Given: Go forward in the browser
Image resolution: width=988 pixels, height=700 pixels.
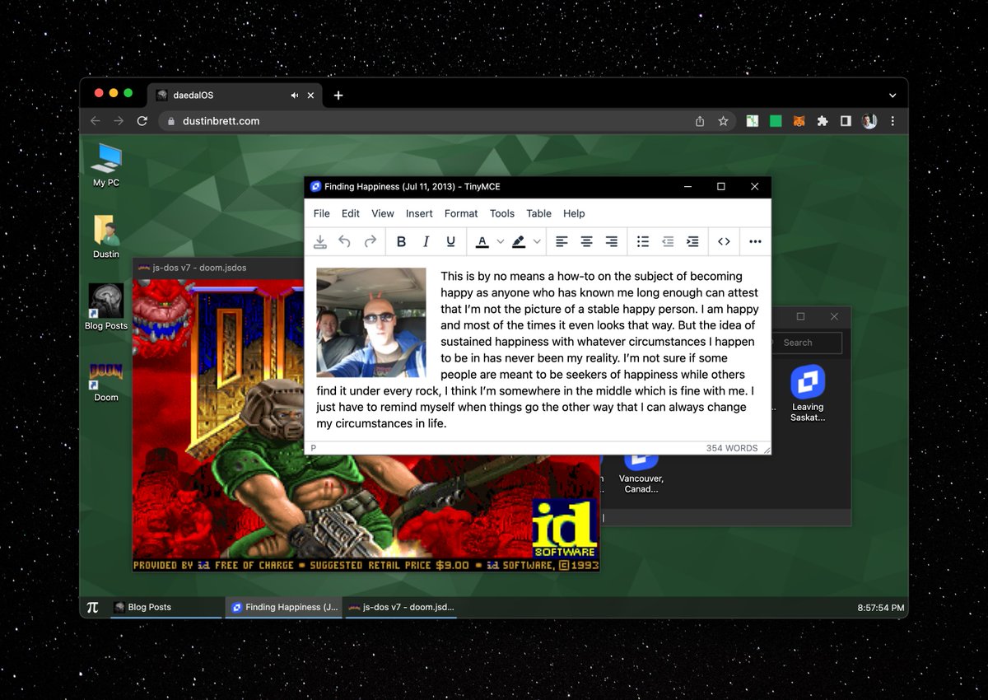Looking at the screenshot, I should tap(119, 121).
